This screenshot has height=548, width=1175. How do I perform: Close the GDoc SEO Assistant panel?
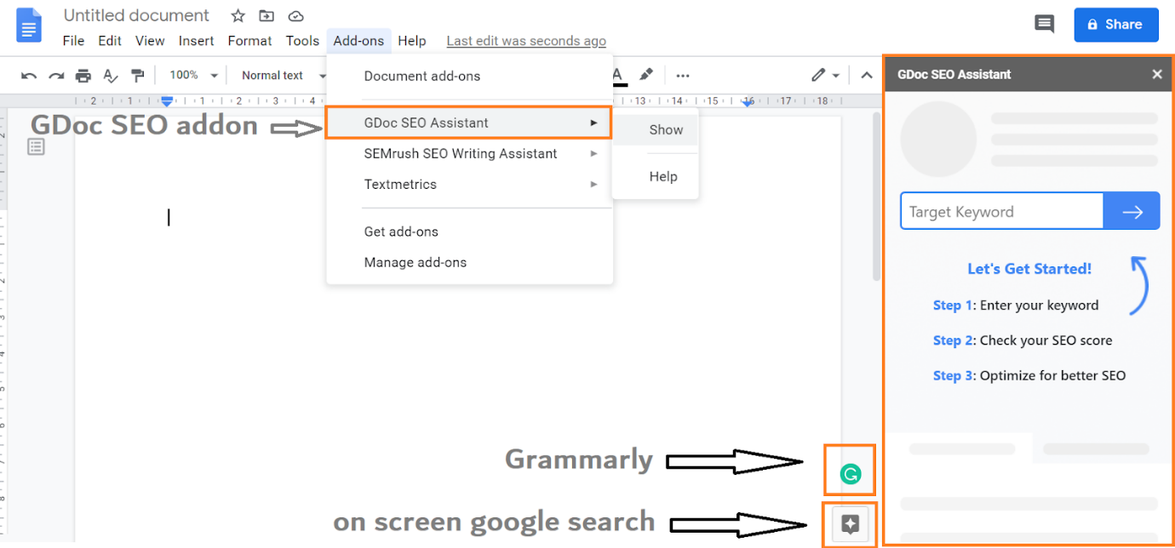click(x=1157, y=74)
